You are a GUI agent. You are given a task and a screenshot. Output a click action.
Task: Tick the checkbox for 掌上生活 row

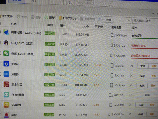pyautogui.click(x=0, y=84)
